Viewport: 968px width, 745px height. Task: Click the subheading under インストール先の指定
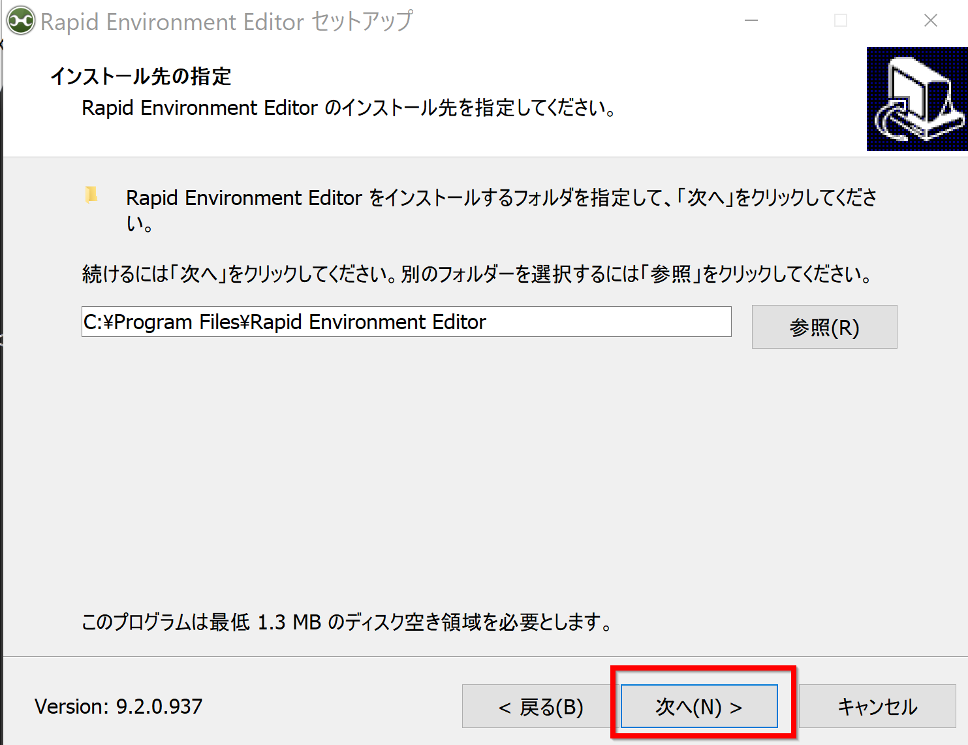pyautogui.click(x=349, y=108)
